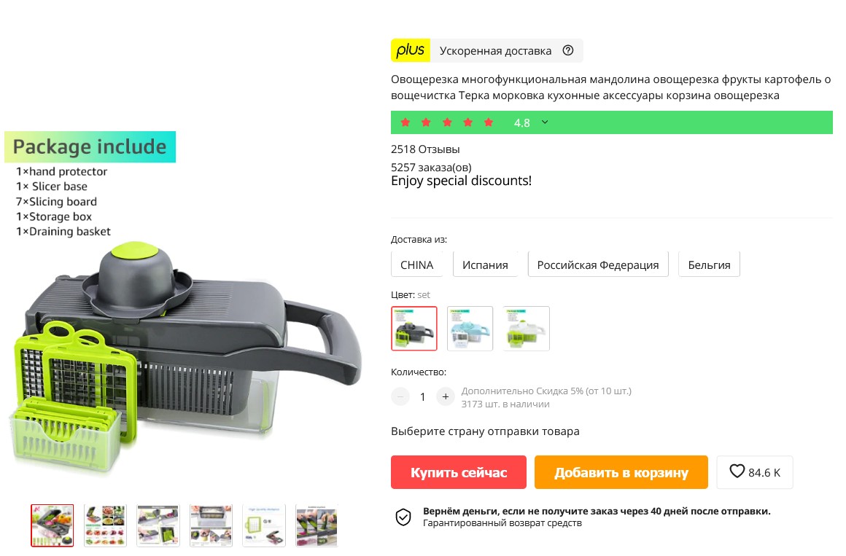Select shipping from CHINA
Image resolution: width=846 pixels, height=556 pixels.
click(417, 265)
